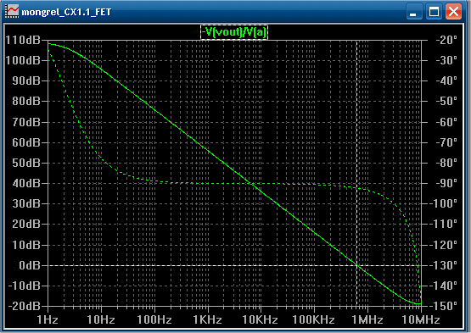Click the 10Hz frequency axis label

pos(101,319)
